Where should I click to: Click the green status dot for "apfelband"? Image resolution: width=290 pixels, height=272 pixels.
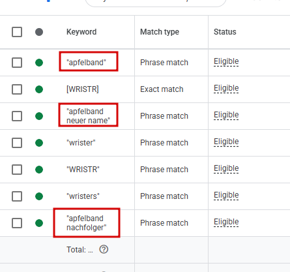(x=39, y=63)
